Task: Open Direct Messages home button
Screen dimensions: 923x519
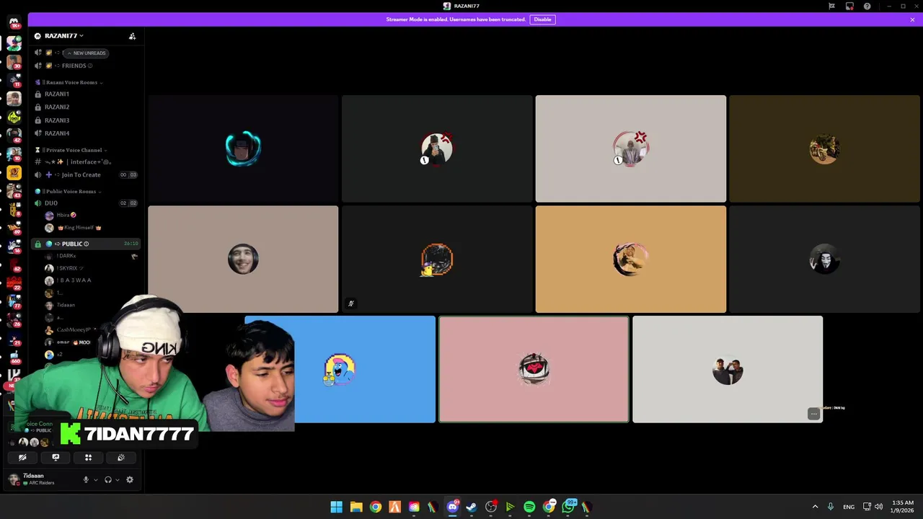Action: pos(14,23)
